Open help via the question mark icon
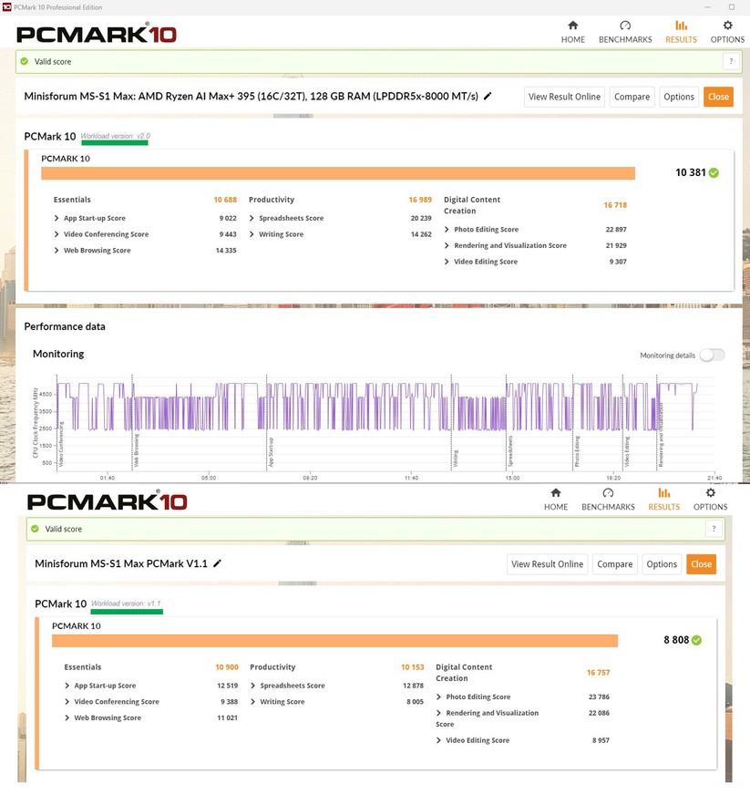 (731, 61)
